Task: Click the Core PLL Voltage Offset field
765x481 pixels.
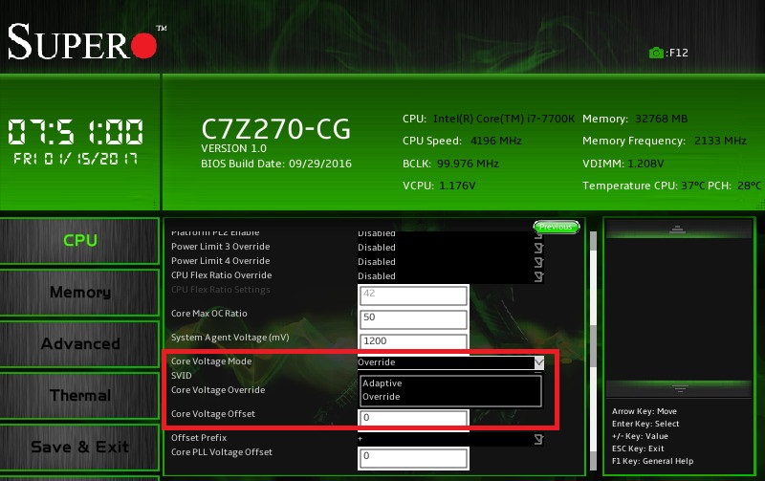Action: click(413, 458)
